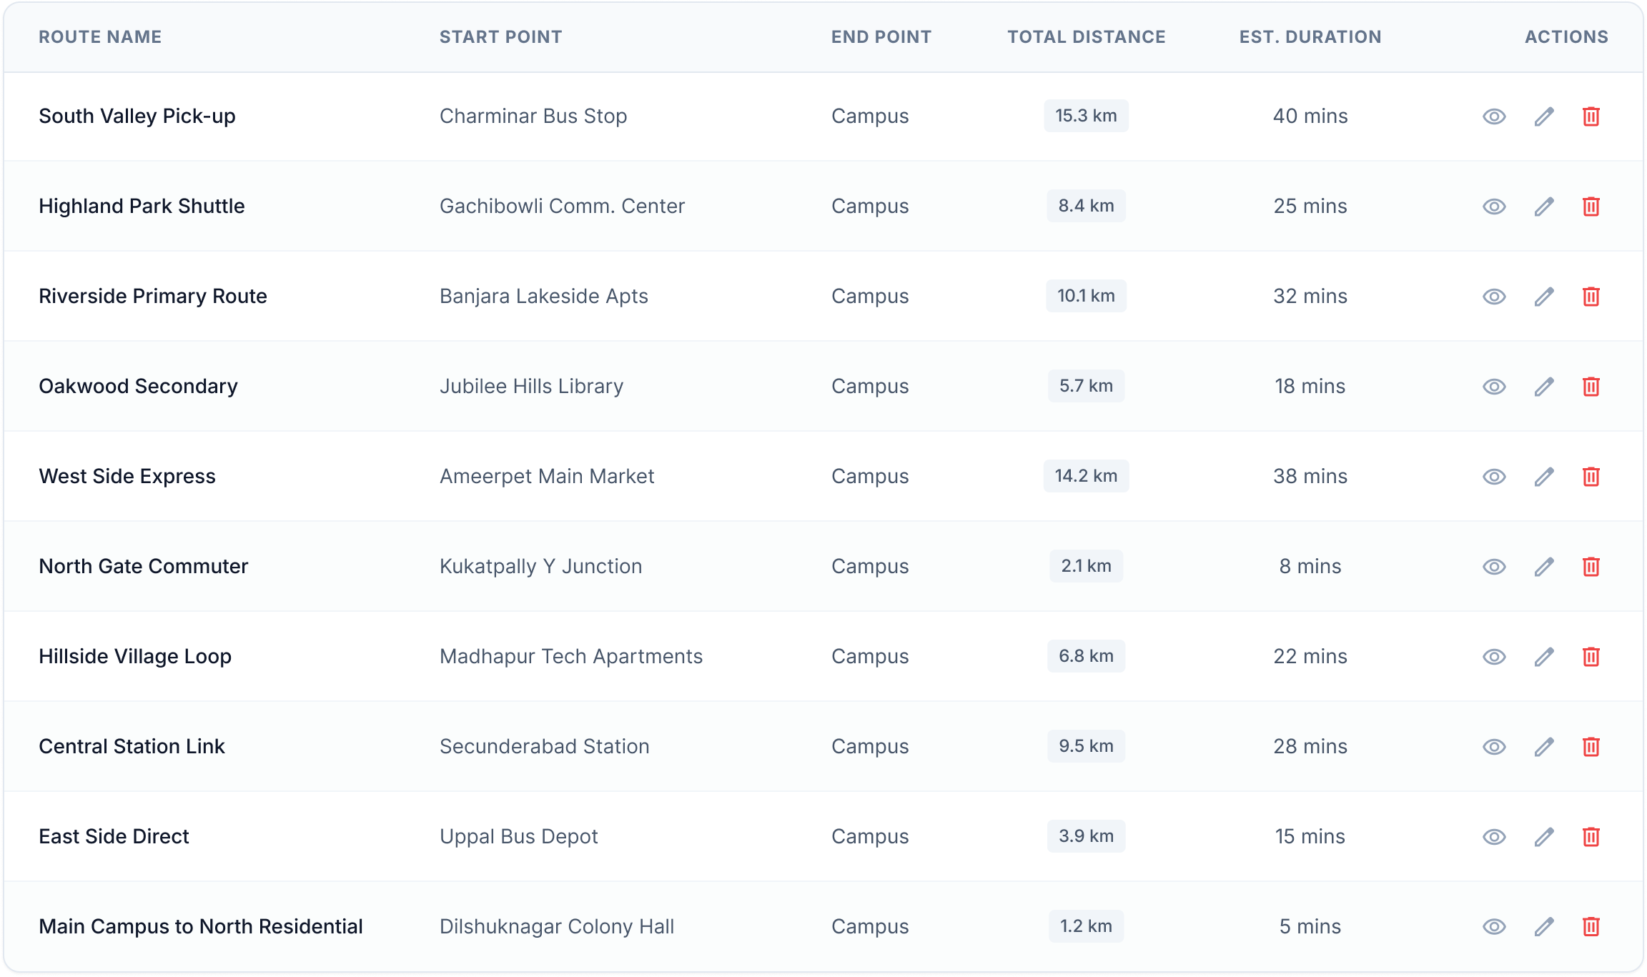The width and height of the screenshot is (1647, 977).
Task: Edit the East Side Direct route
Action: click(1543, 836)
